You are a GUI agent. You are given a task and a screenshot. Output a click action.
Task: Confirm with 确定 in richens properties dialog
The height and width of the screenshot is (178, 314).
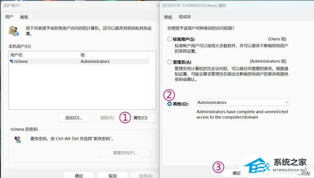[236, 173]
